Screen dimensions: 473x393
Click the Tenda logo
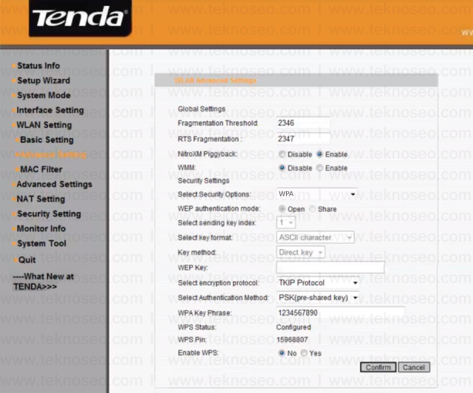81,18
